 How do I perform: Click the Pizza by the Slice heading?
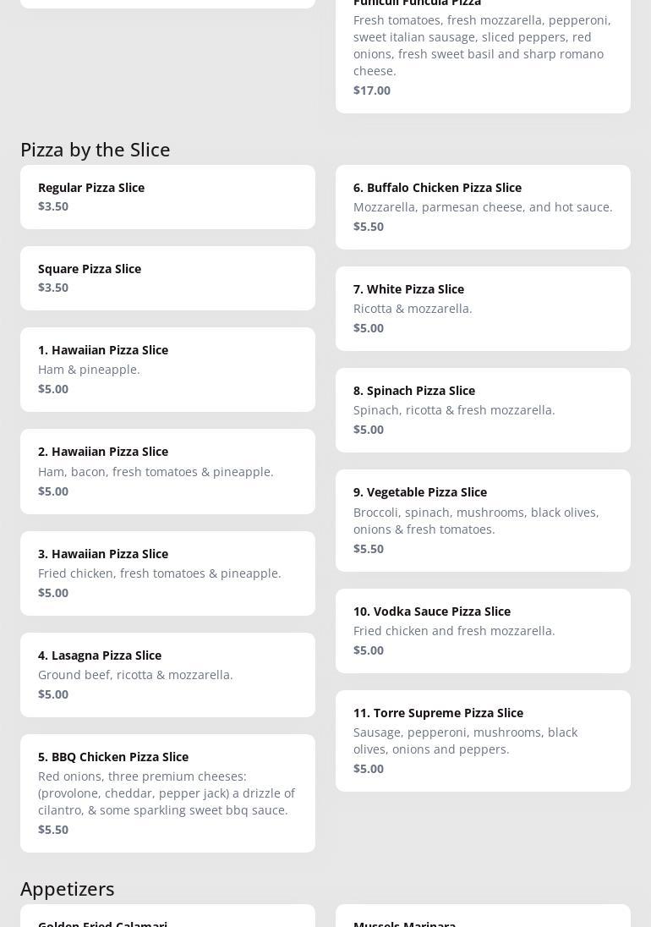[x=96, y=149]
